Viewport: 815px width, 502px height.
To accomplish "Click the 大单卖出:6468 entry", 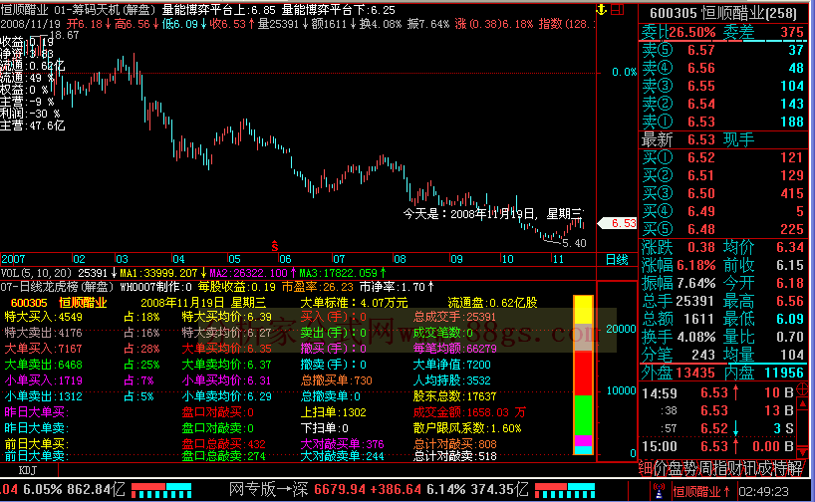I will [x=43, y=365].
